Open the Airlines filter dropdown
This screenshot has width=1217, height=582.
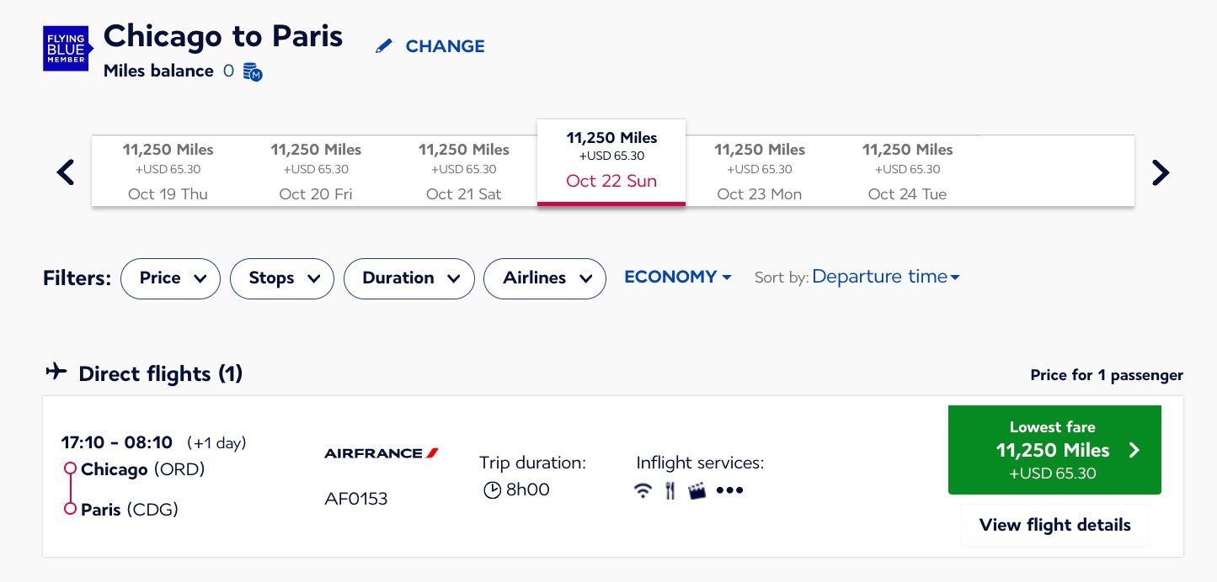coord(544,278)
